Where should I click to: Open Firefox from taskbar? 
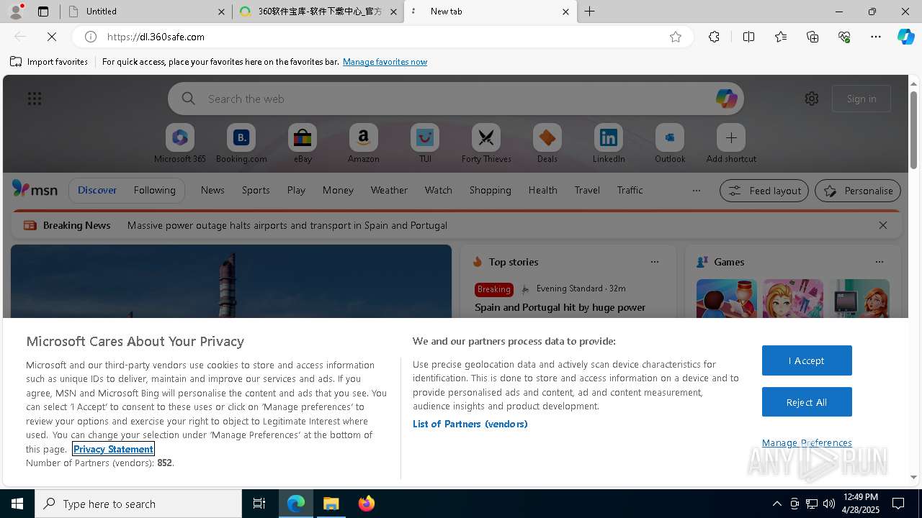(x=367, y=504)
